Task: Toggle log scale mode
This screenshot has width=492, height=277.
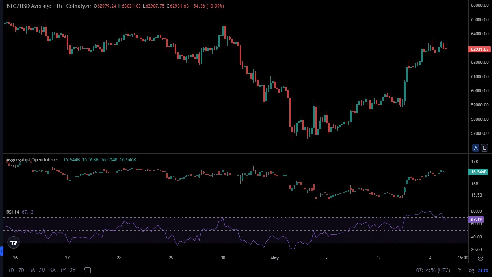Action: tap(470, 270)
